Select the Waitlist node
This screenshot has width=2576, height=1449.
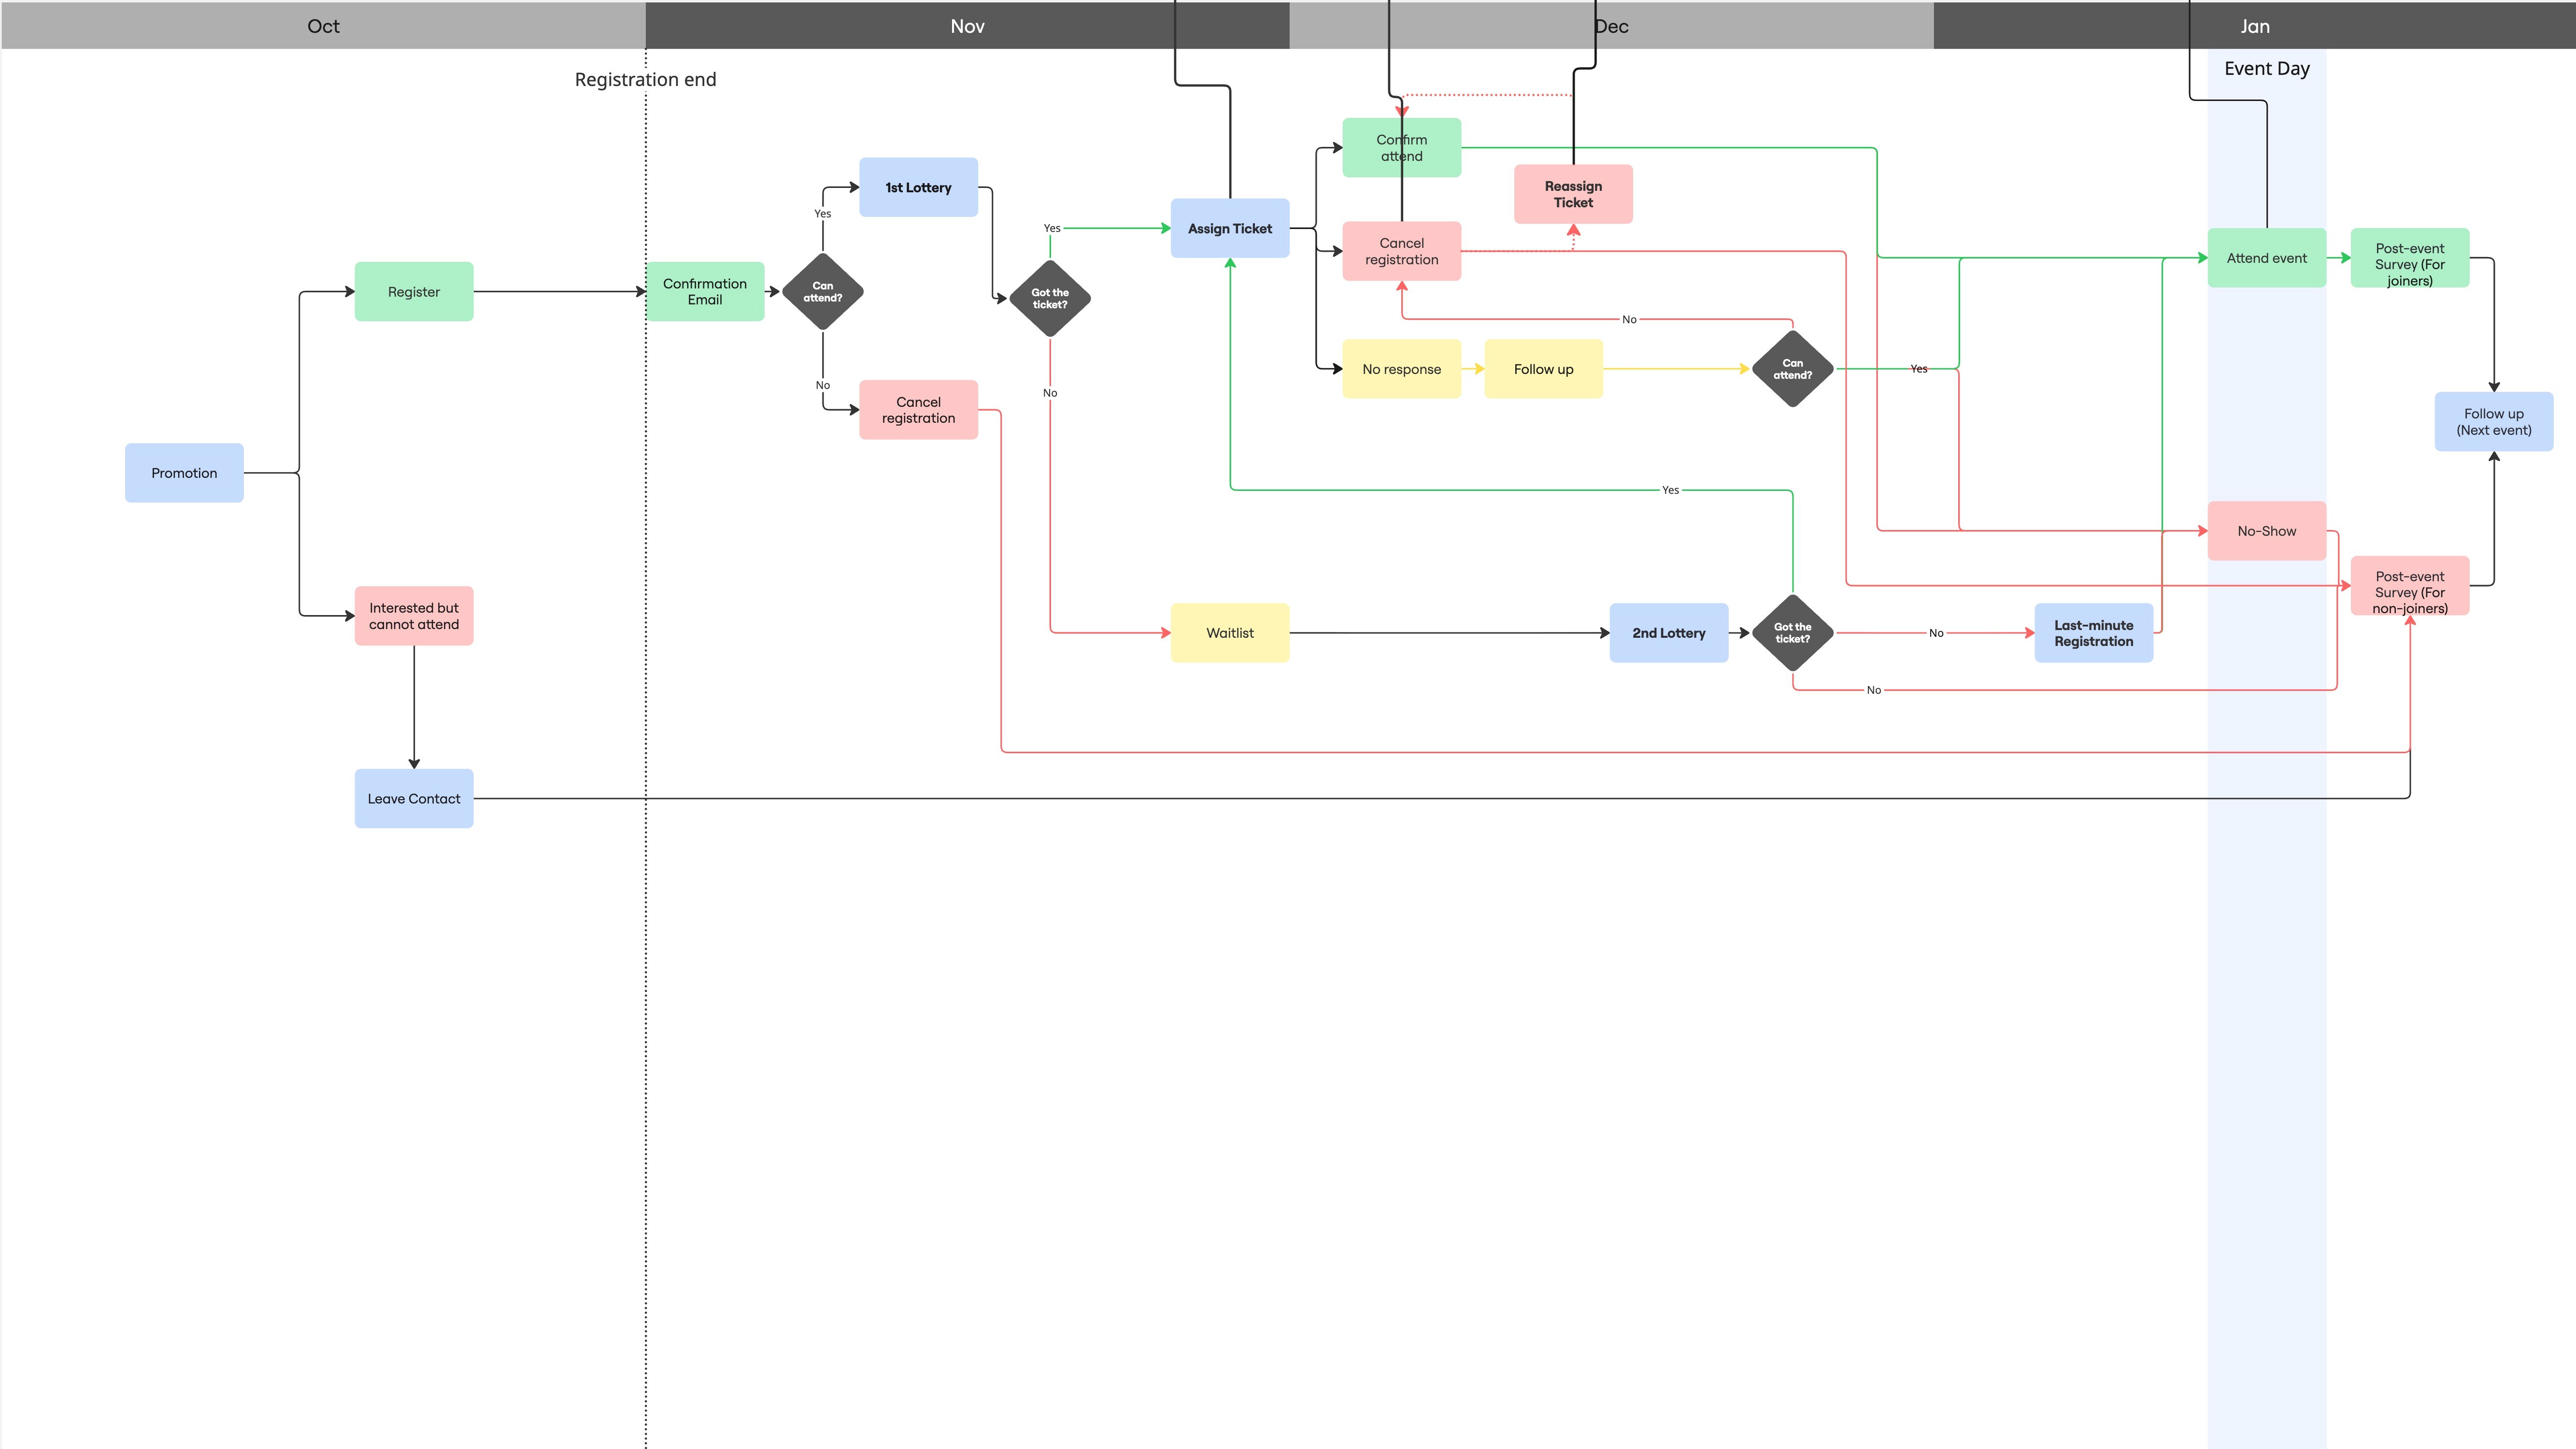[1230, 633]
